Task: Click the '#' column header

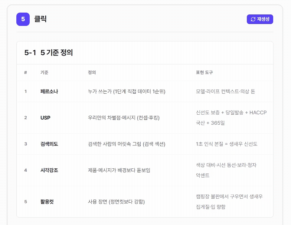Action: [x=26, y=73]
